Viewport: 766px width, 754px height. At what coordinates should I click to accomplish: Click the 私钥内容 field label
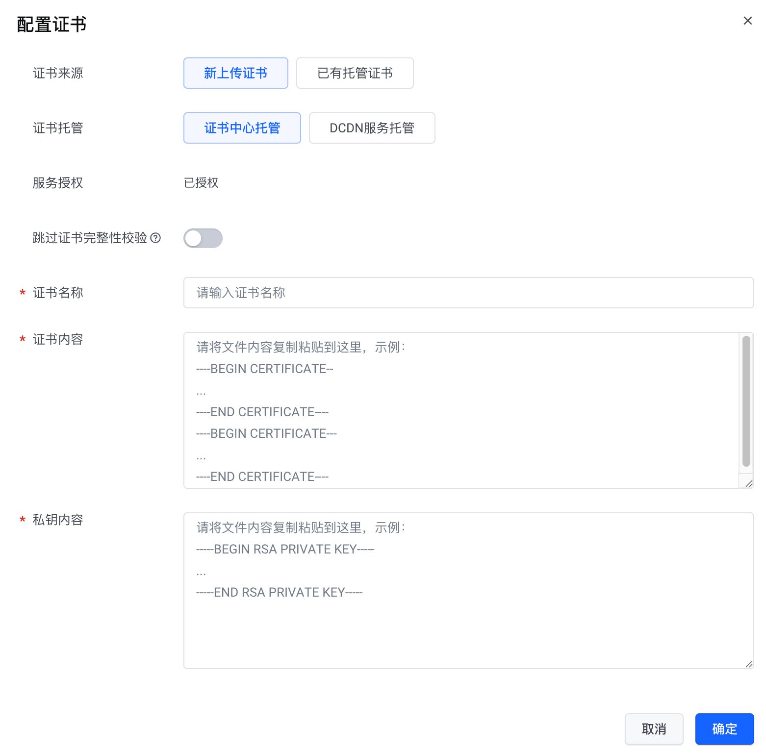coord(58,520)
